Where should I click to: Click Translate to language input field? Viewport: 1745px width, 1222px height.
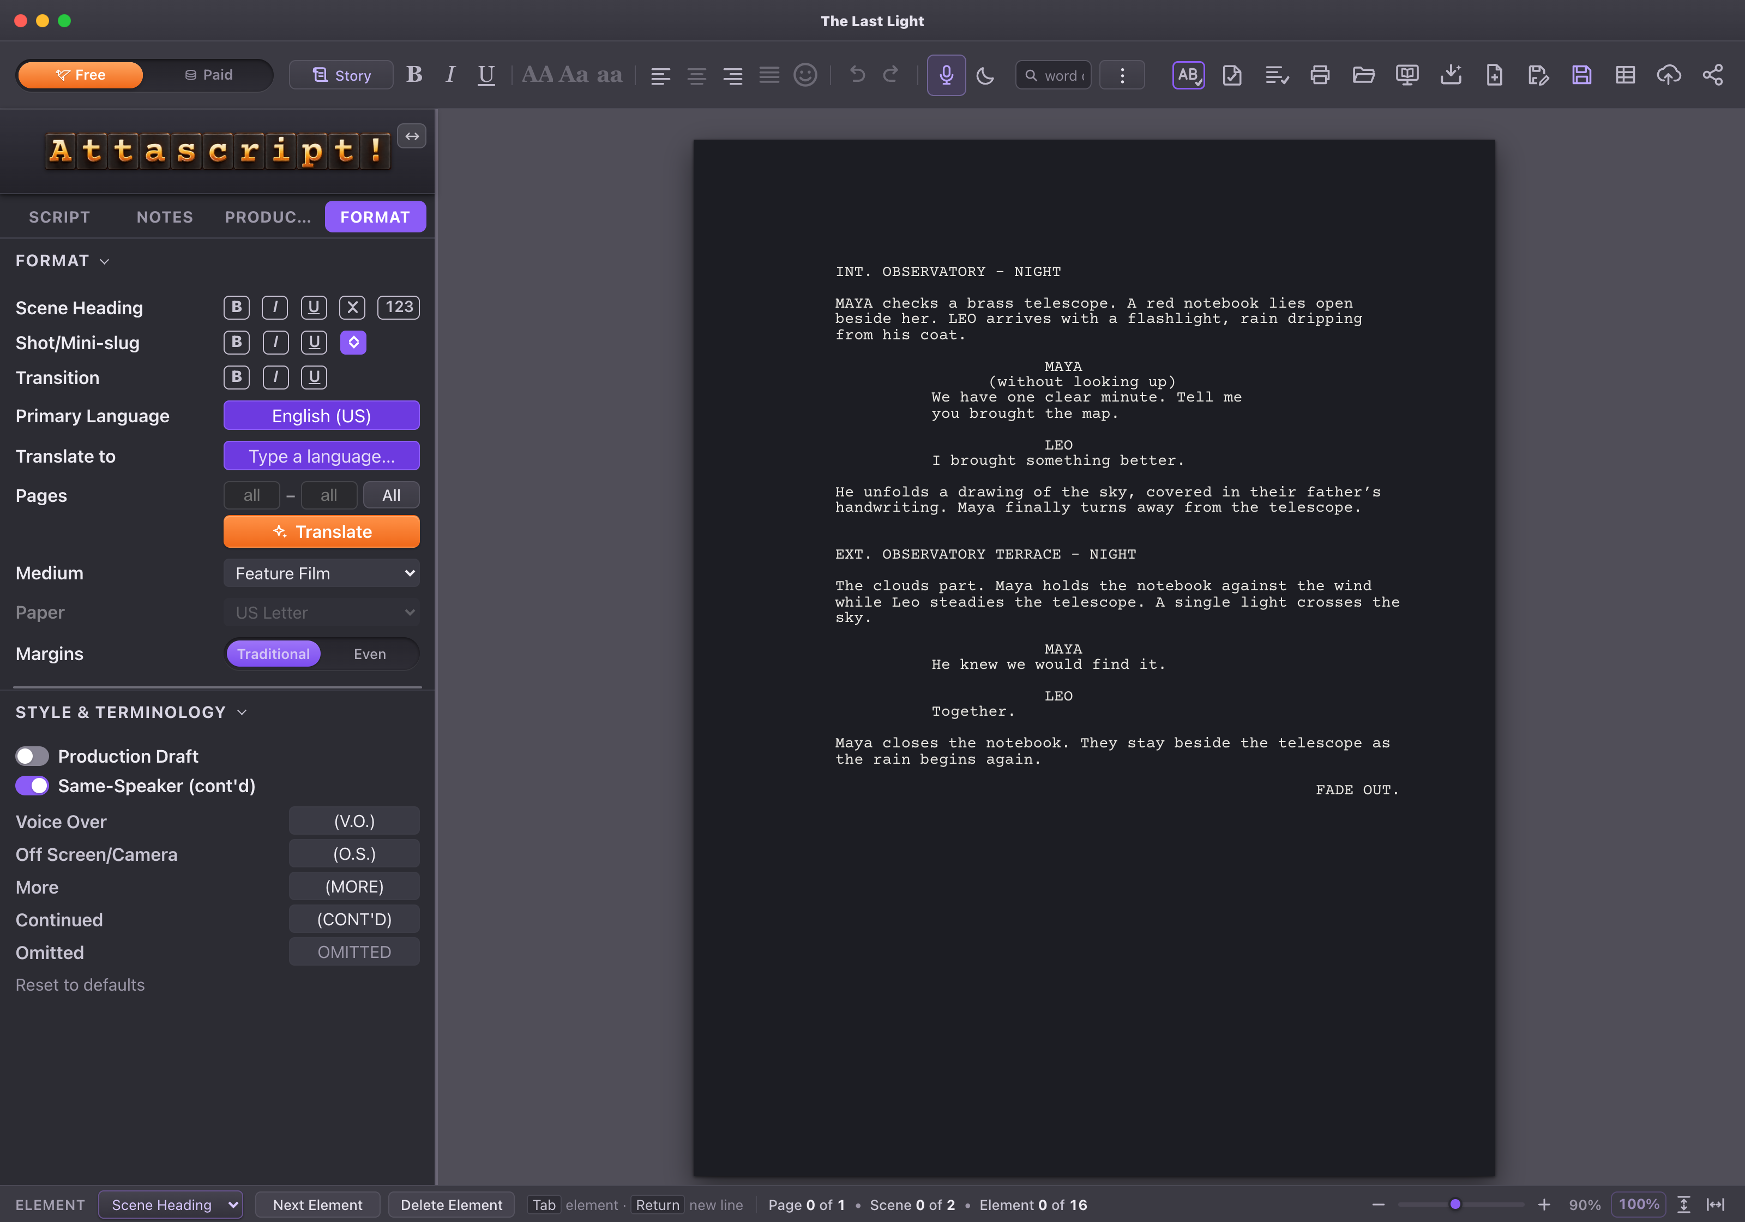tap(322, 456)
